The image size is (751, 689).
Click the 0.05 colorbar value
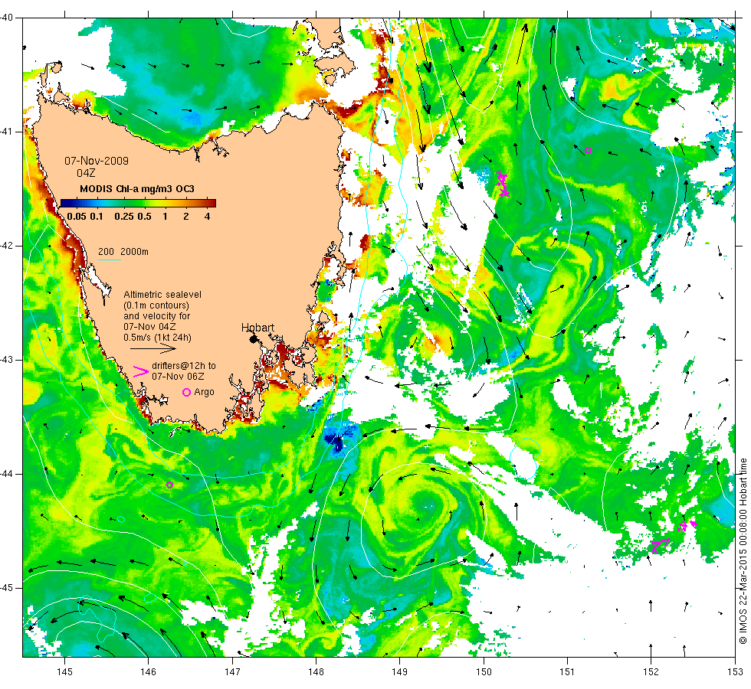click(77, 216)
